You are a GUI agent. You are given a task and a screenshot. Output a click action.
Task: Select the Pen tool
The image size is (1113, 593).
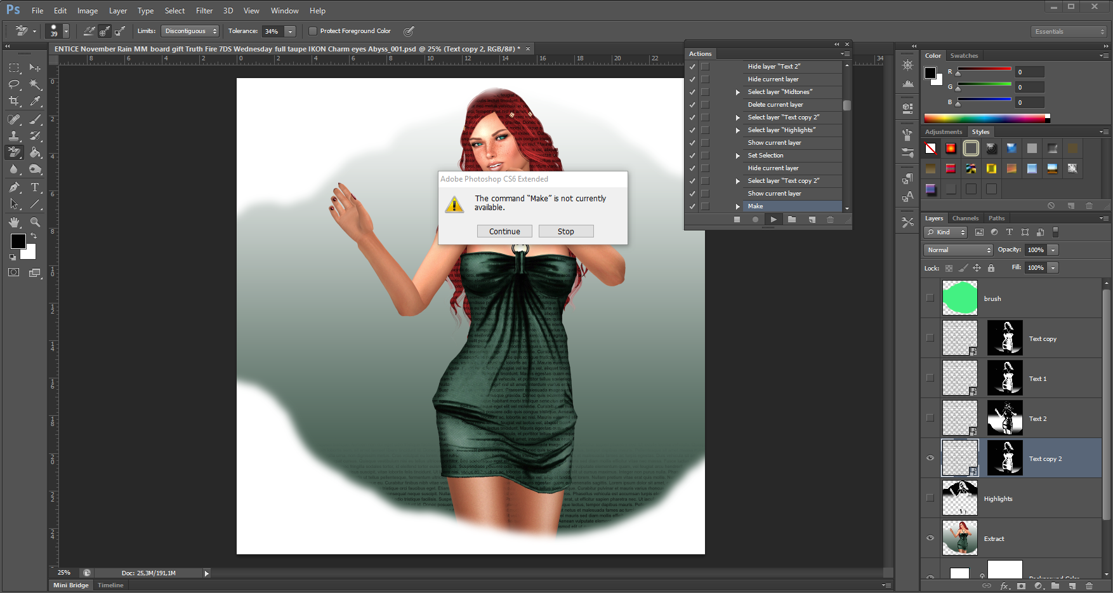tap(14, 187)
